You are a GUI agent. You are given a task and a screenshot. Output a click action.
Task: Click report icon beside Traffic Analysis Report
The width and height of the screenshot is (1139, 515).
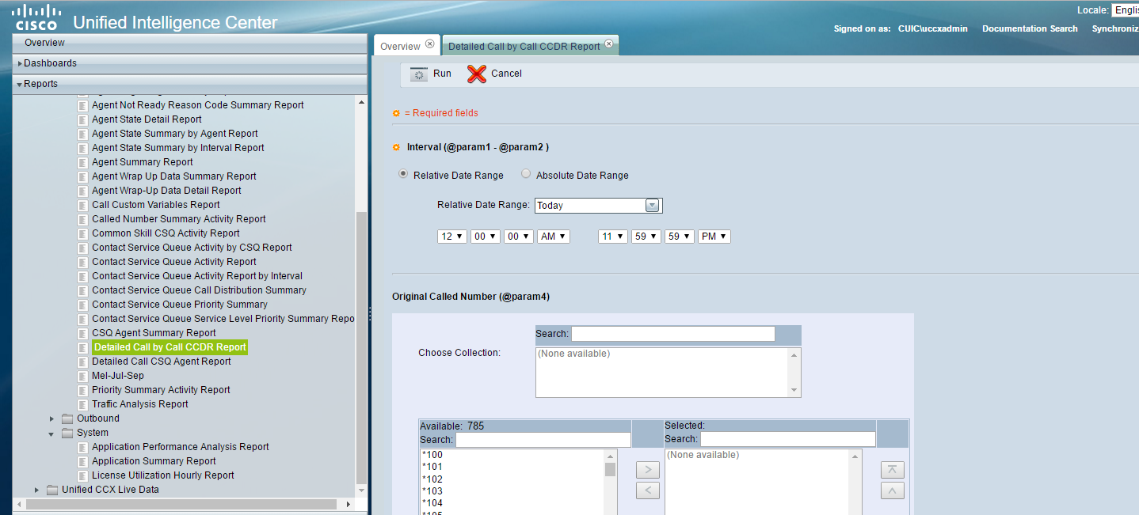(x=82, y=404)
